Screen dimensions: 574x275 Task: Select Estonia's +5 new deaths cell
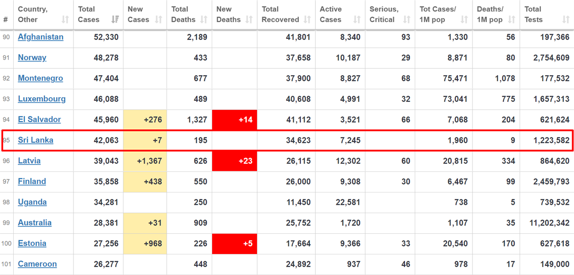point(235,243)
